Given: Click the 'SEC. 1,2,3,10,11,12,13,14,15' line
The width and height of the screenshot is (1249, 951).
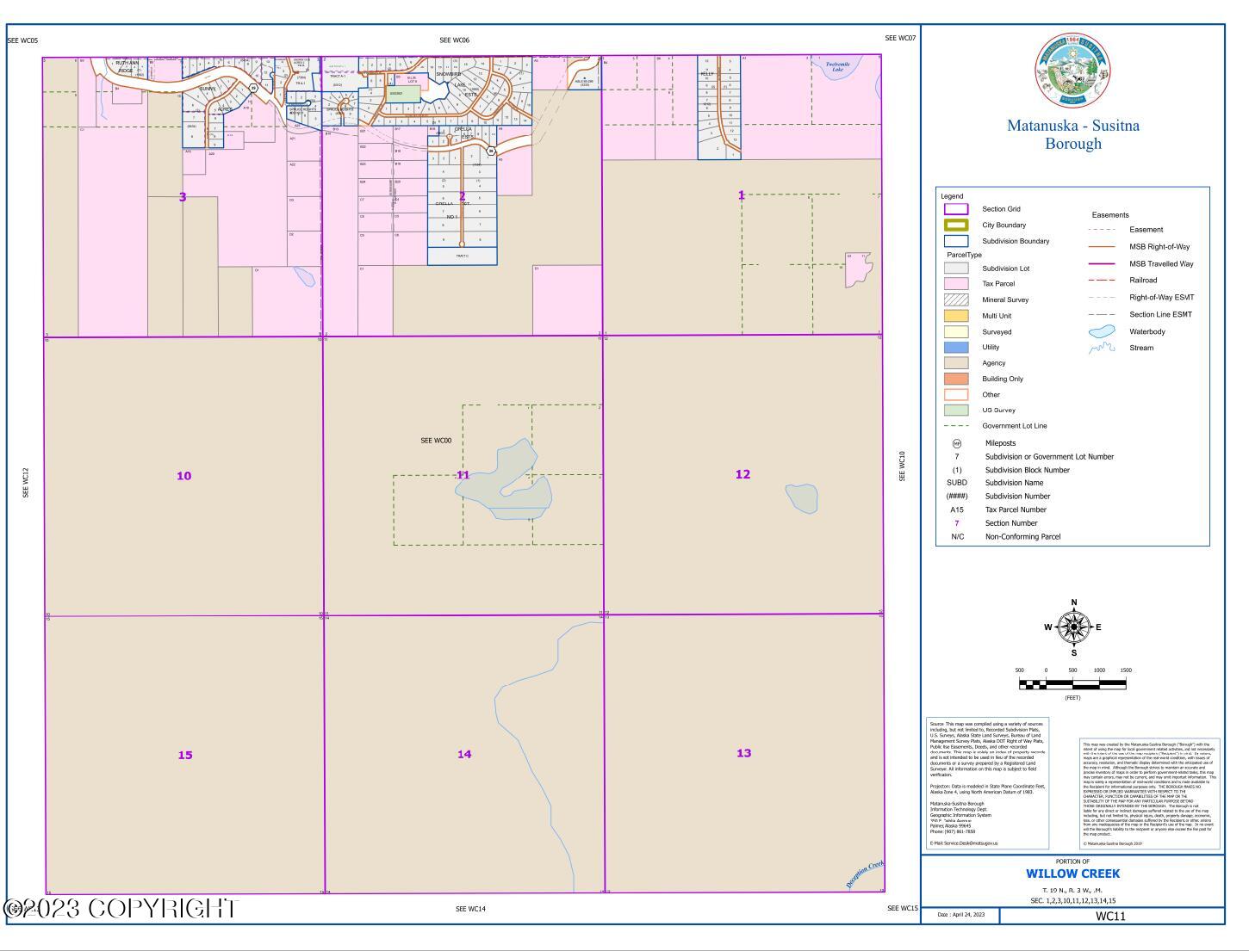Looking at the screenshot, I should 1072,901.
